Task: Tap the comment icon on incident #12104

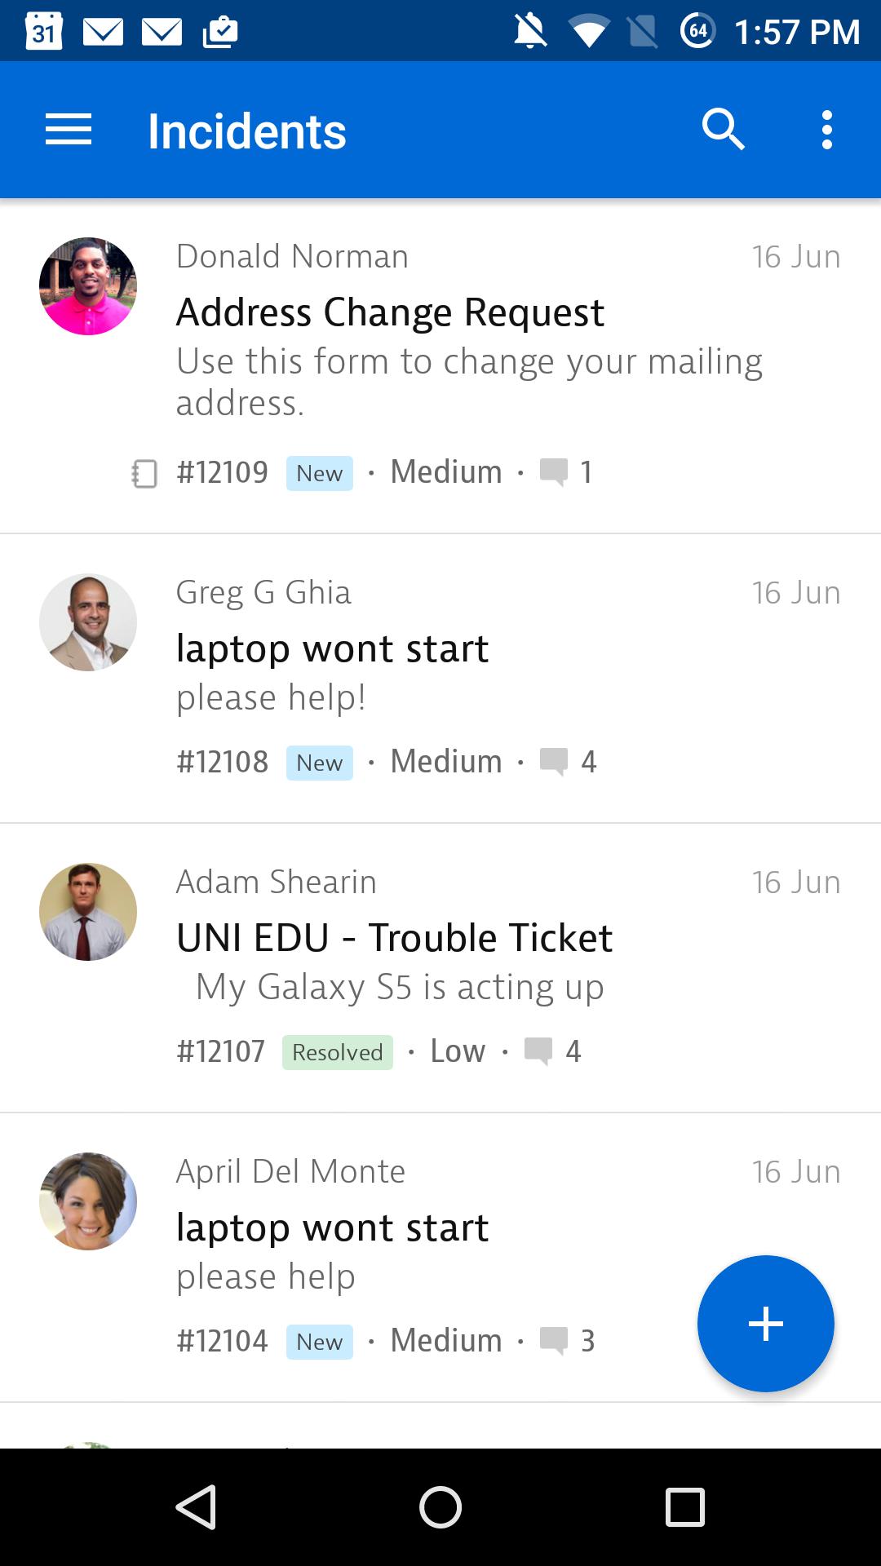Action: tap(554, 1341)
